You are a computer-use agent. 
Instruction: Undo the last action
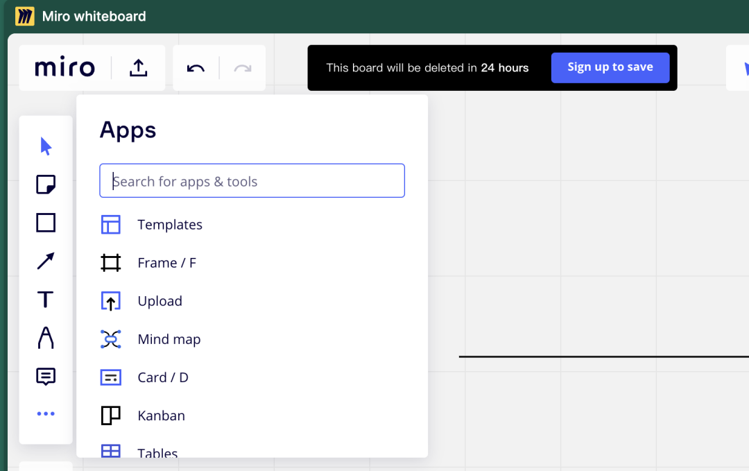coord(196,68)
